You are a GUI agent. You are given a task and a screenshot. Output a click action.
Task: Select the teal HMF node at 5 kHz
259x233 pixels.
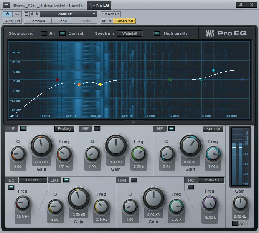(201, 80)
